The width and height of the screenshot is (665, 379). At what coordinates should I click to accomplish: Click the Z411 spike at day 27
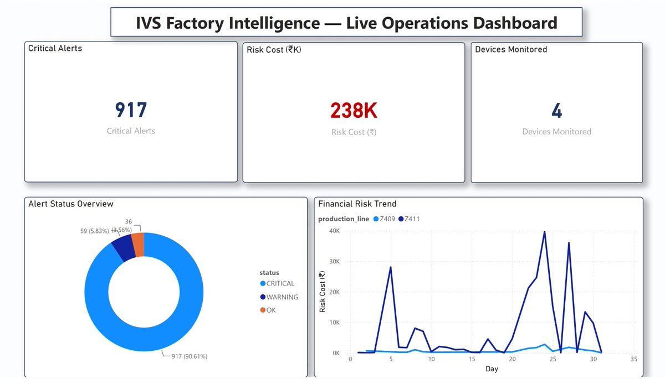[x=569, y=243]
